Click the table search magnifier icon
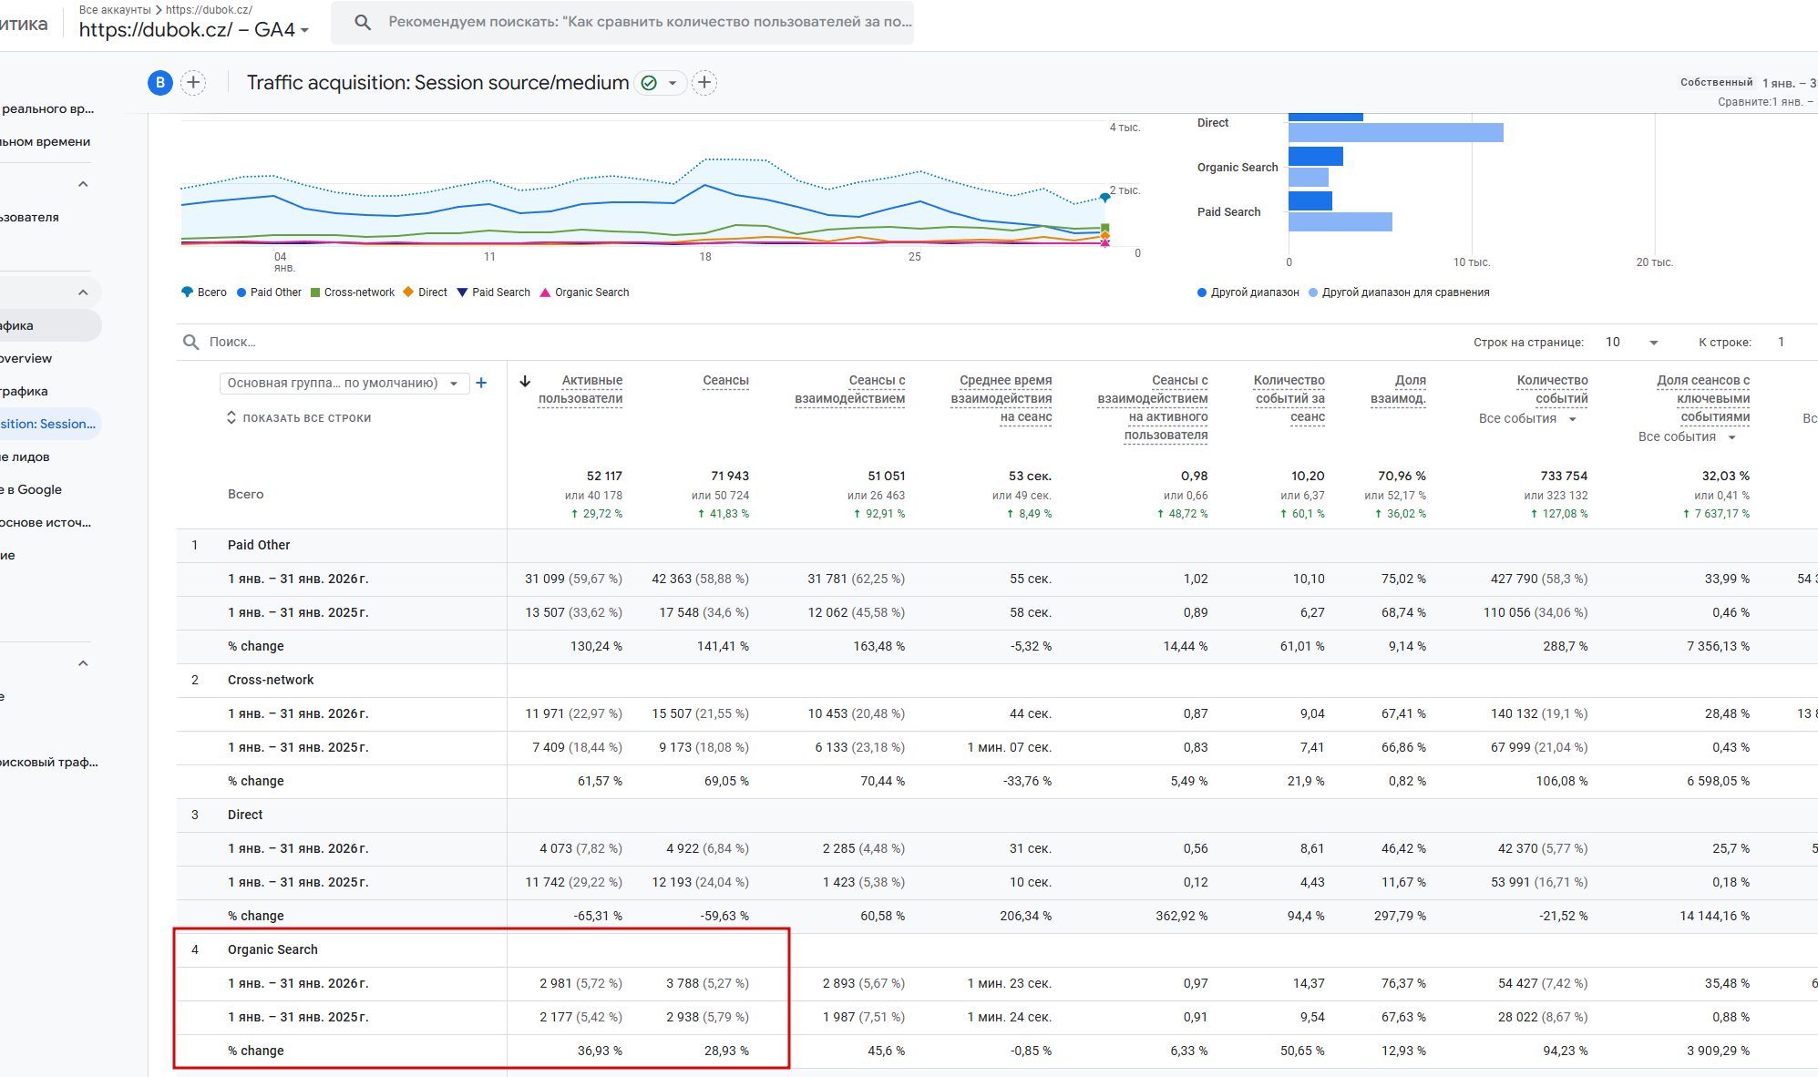Viewport: 1818px width, 1077px height. (x=190, y=342)
